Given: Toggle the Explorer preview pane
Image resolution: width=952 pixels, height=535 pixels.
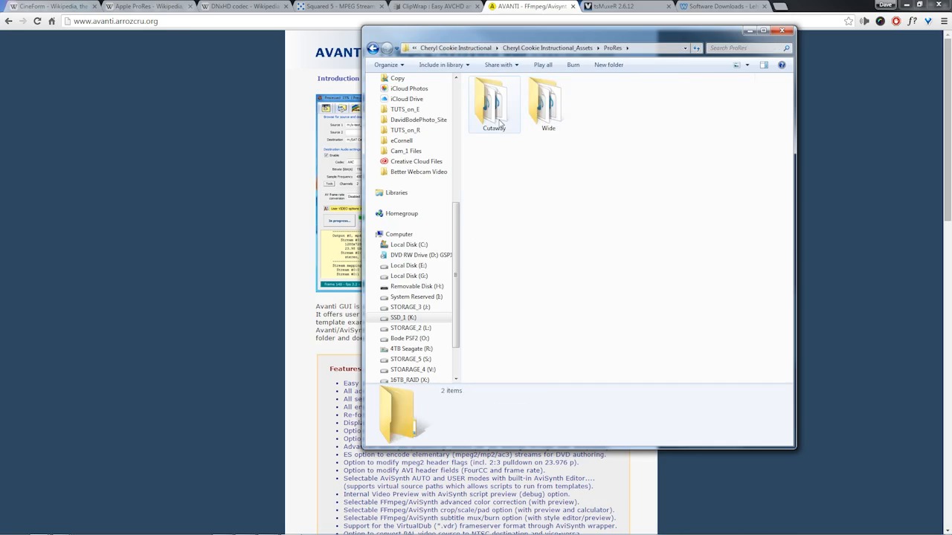Looking at the screenshot, I should 764,65.
